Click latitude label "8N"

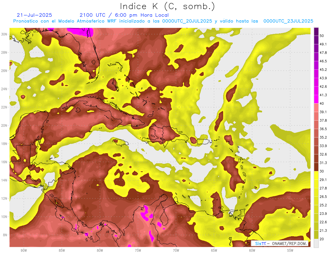coord(5,235)
